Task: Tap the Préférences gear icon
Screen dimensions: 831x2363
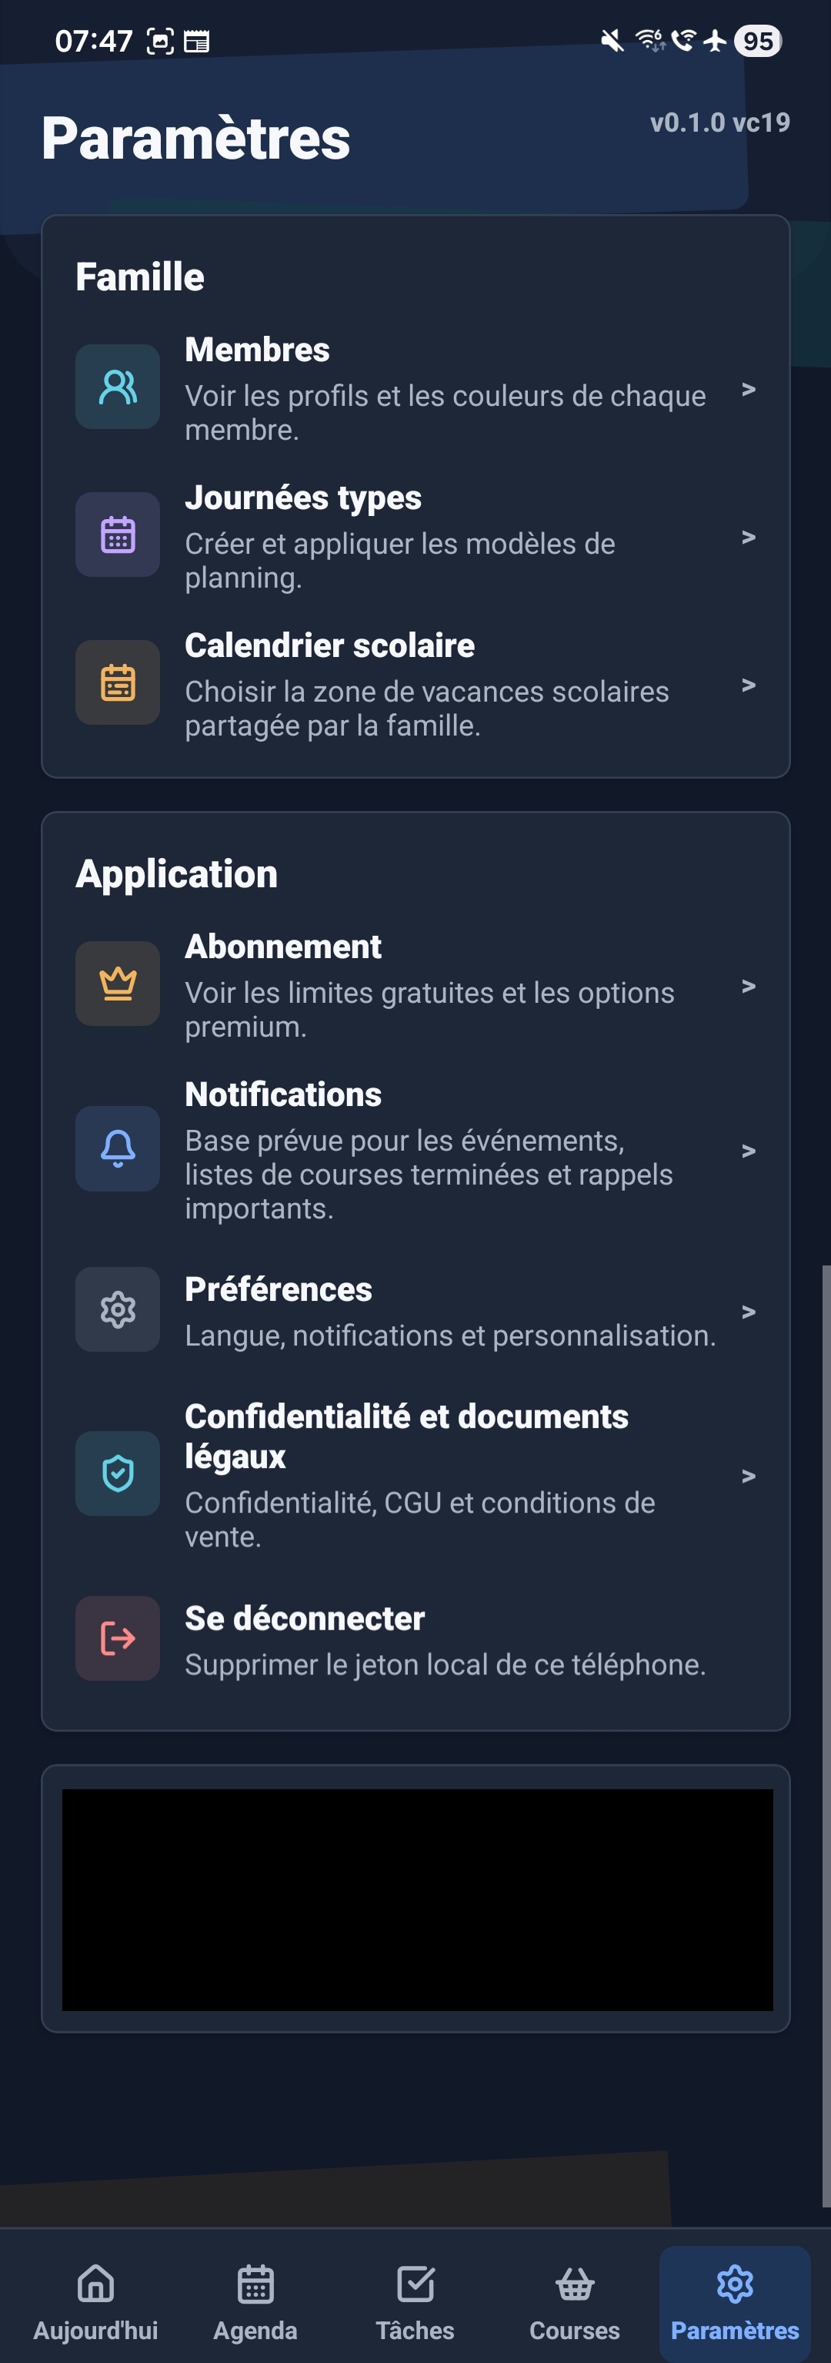Action: [117, 1310]
